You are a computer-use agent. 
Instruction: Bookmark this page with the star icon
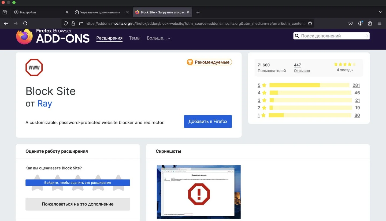tap(310, 23)
